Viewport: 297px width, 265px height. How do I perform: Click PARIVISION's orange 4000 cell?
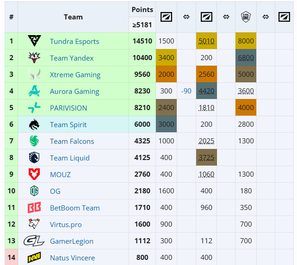pyautogui.click(x=246, y=108)
